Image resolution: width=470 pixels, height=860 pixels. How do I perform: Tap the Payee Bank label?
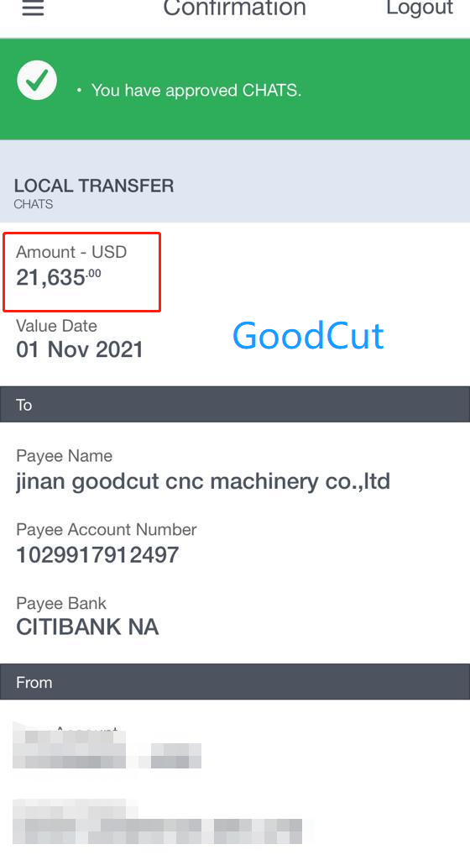tap(61, 603)
